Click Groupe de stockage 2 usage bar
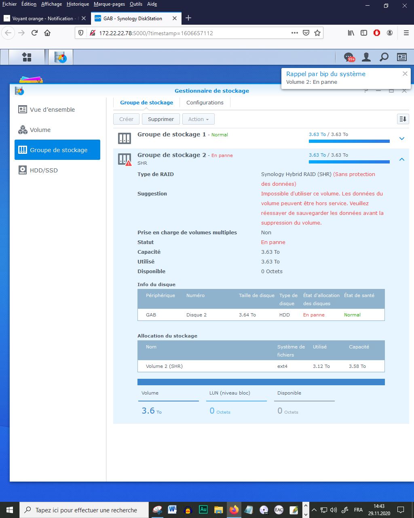The height and width of the screenshot is (518, 414). pos(349,162)
